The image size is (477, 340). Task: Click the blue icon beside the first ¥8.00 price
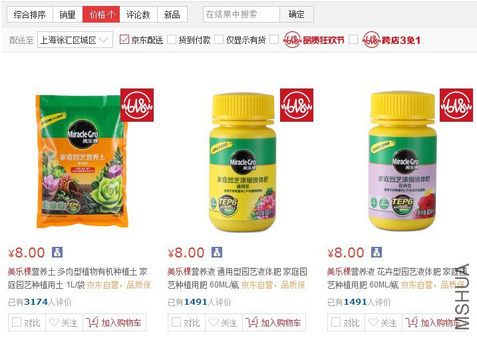(57, 252)
